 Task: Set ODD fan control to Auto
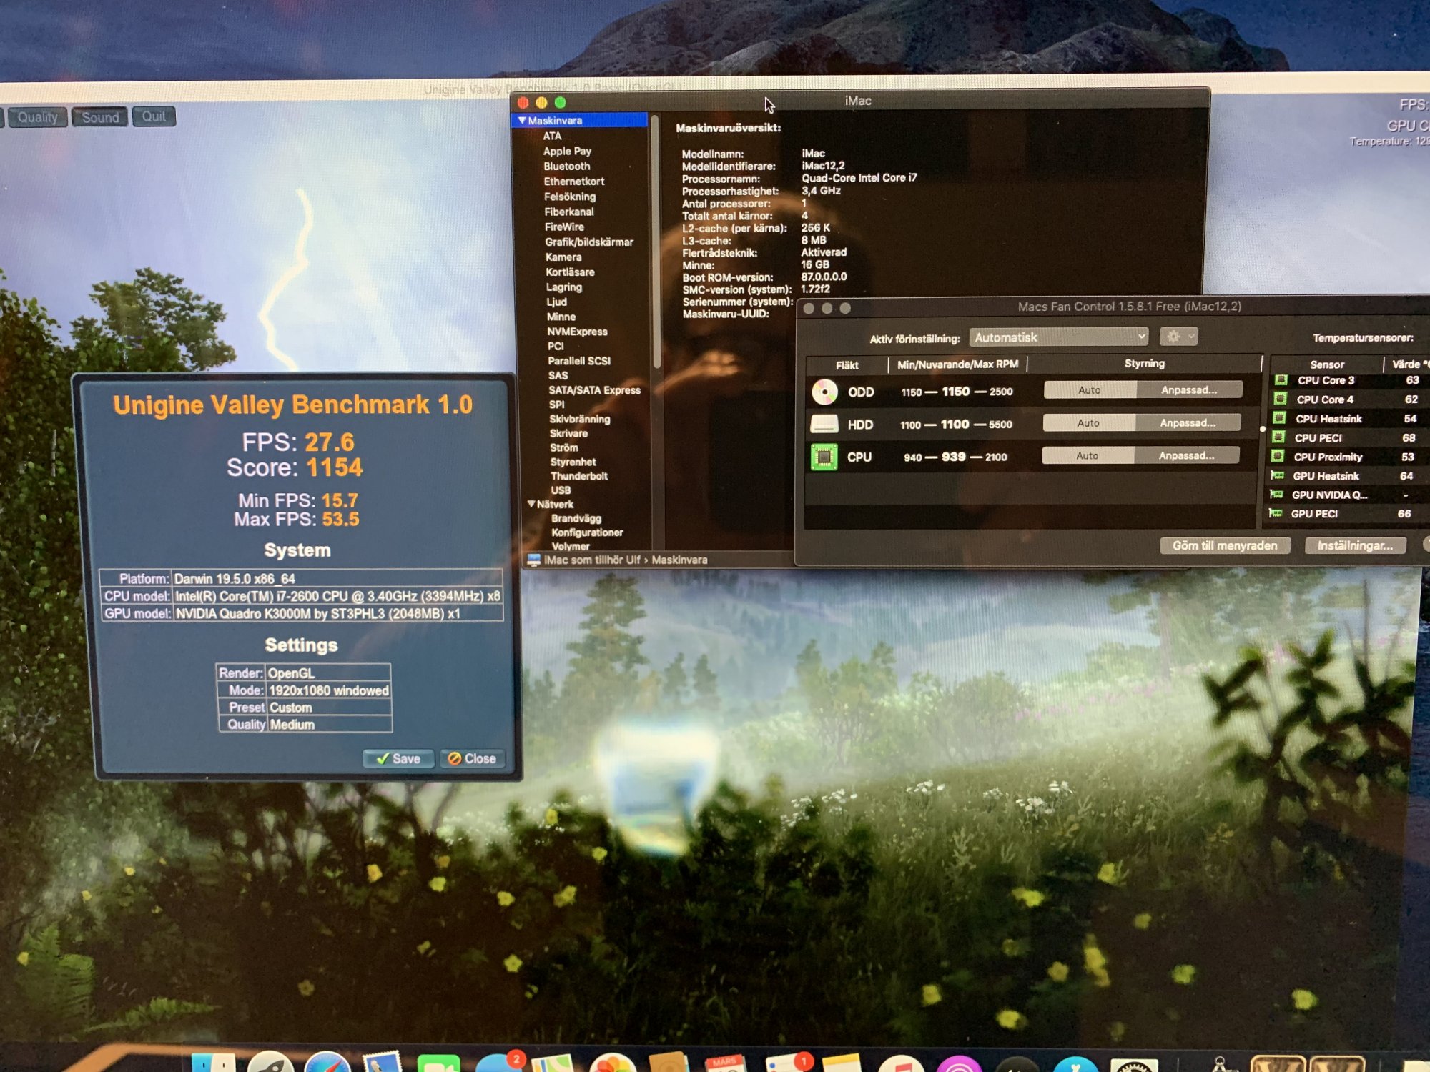[x=1090, y=390]
